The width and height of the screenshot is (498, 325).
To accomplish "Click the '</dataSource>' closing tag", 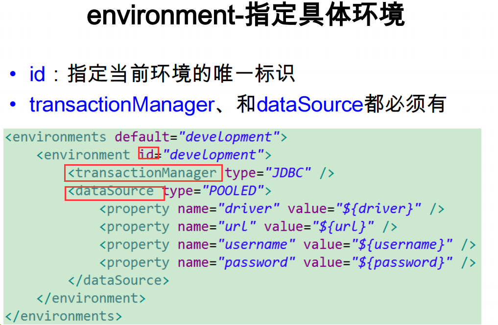I will point(119,281).
